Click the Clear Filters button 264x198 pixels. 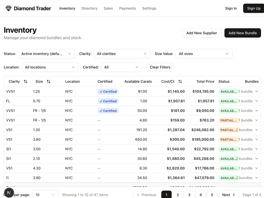pyautogui.click(x=160, y=67)
